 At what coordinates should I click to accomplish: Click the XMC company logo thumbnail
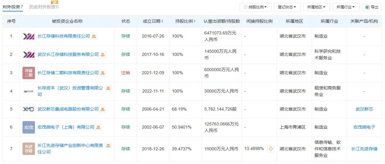29,109
